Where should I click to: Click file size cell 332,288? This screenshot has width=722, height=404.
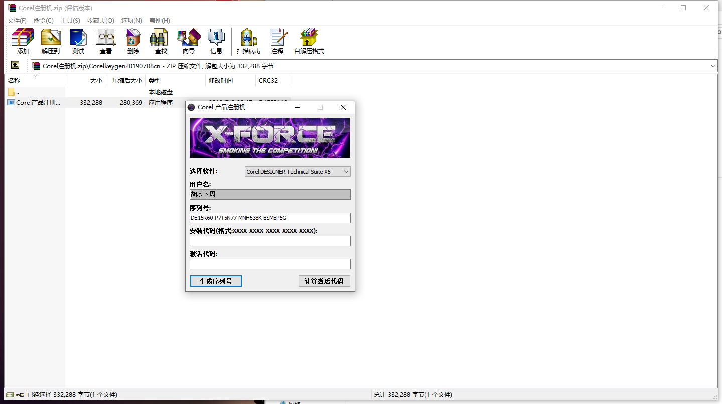pyautogui.click(x=91, y=103)
